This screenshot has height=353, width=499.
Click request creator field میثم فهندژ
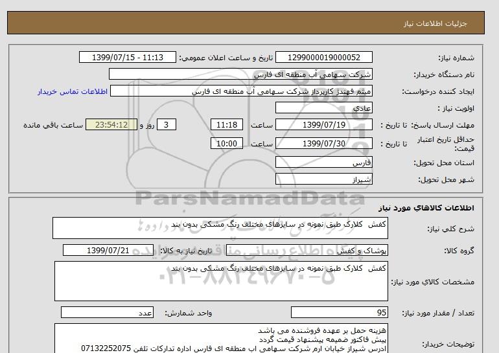click(x=241, y=91)
